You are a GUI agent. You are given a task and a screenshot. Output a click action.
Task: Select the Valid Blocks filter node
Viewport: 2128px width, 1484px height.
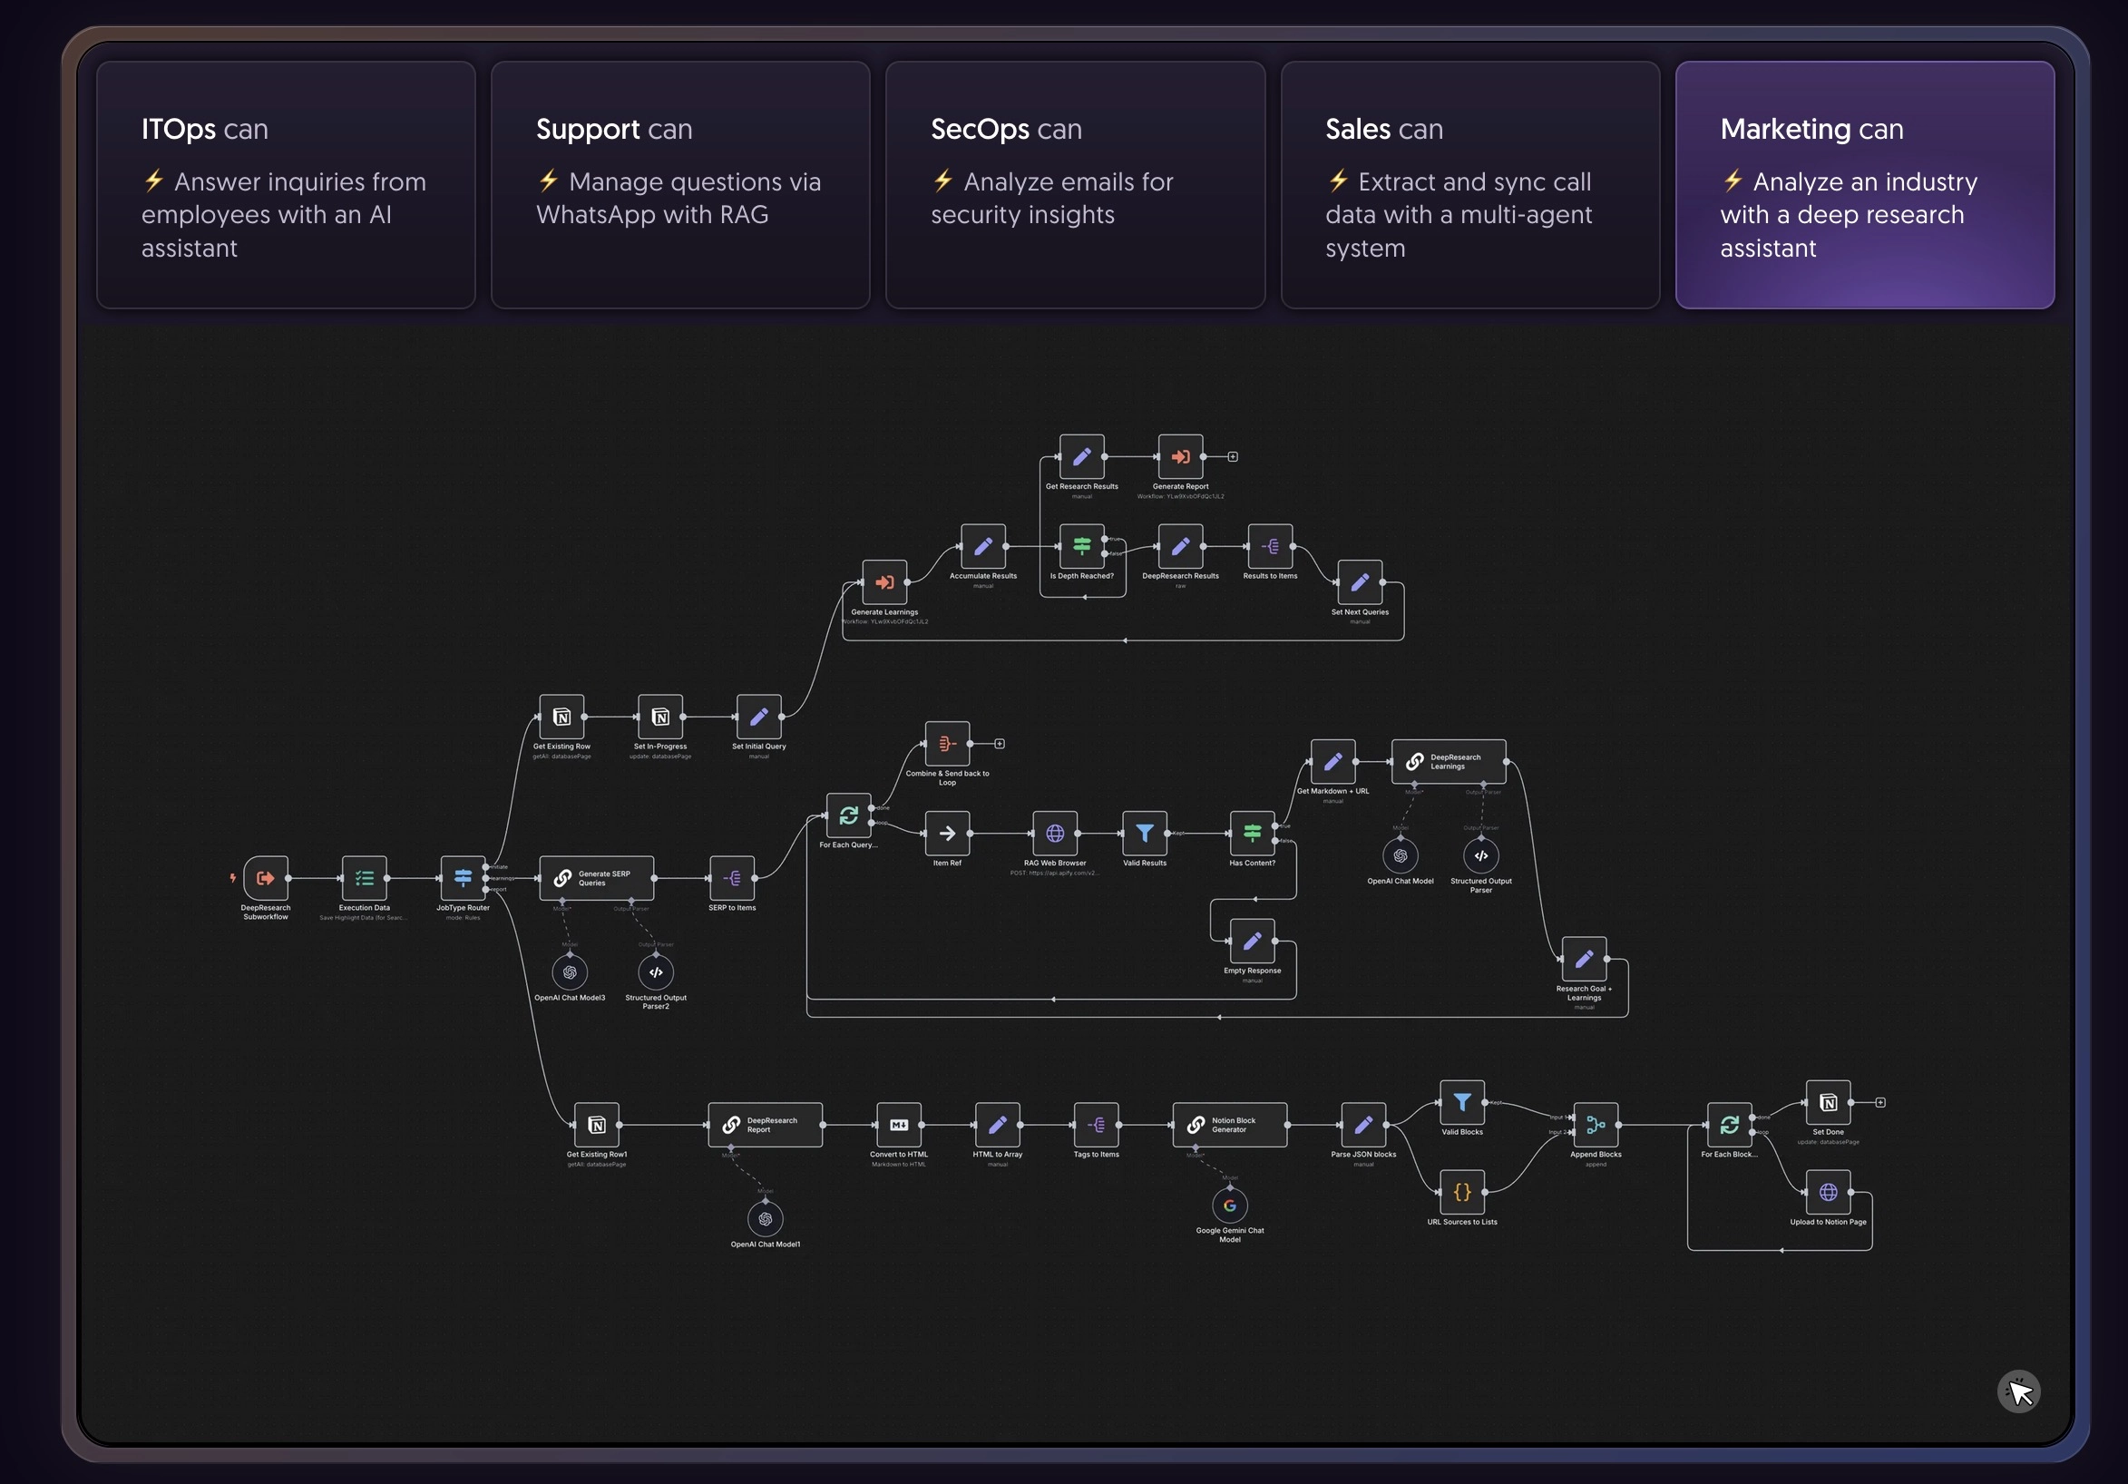coord(1461,1102)
